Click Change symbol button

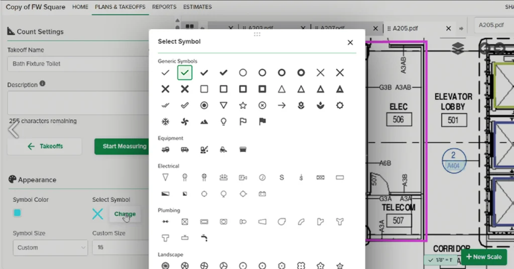125,214
